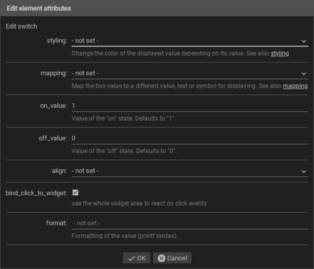This screenshot has height=269, width=314.
Task: Click the 'align:' field label
Action: pyautogui.click(x=60, y=171)
